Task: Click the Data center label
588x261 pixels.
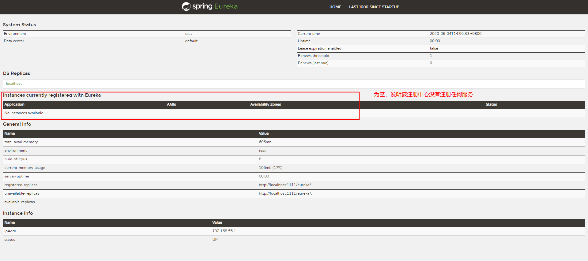Action: click(14, 41)
